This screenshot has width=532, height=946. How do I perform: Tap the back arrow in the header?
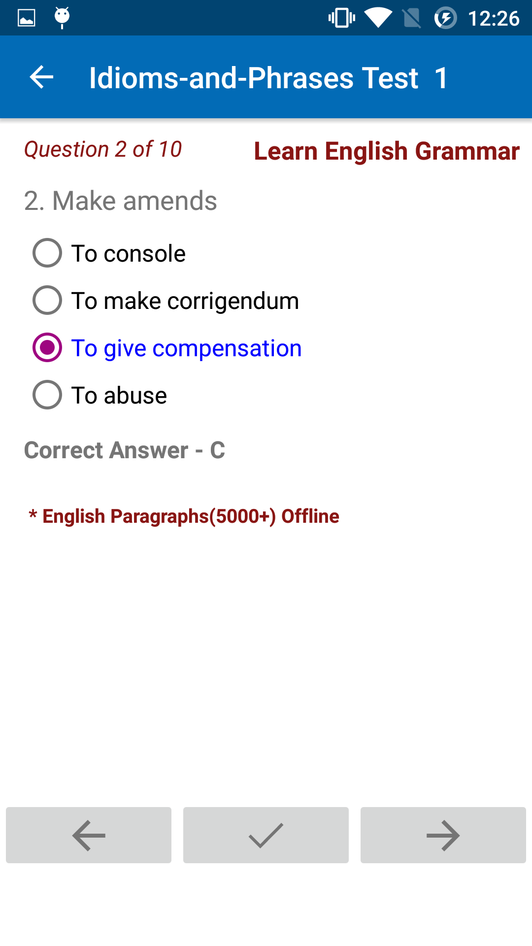point(41,77)
